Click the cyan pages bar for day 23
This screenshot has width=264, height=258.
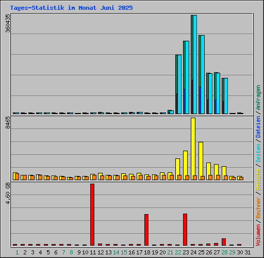[x=187, y=77]
